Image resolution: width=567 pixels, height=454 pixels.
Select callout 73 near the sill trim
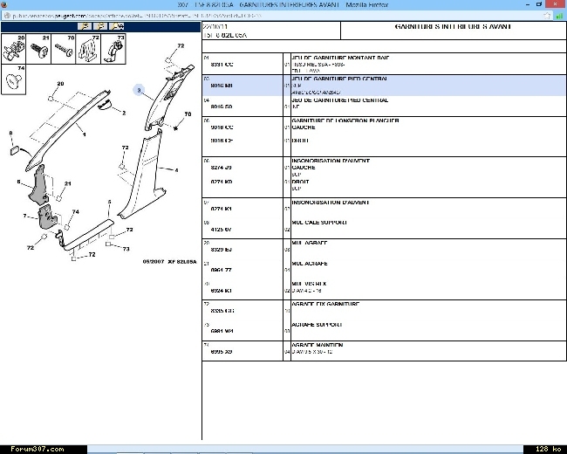126,249
